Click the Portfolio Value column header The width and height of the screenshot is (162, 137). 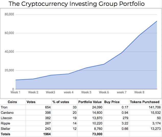click(90, 102)
